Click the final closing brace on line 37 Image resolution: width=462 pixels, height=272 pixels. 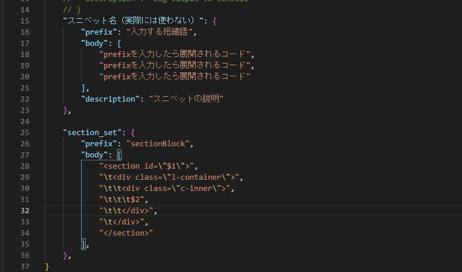[x=48, y=266]
